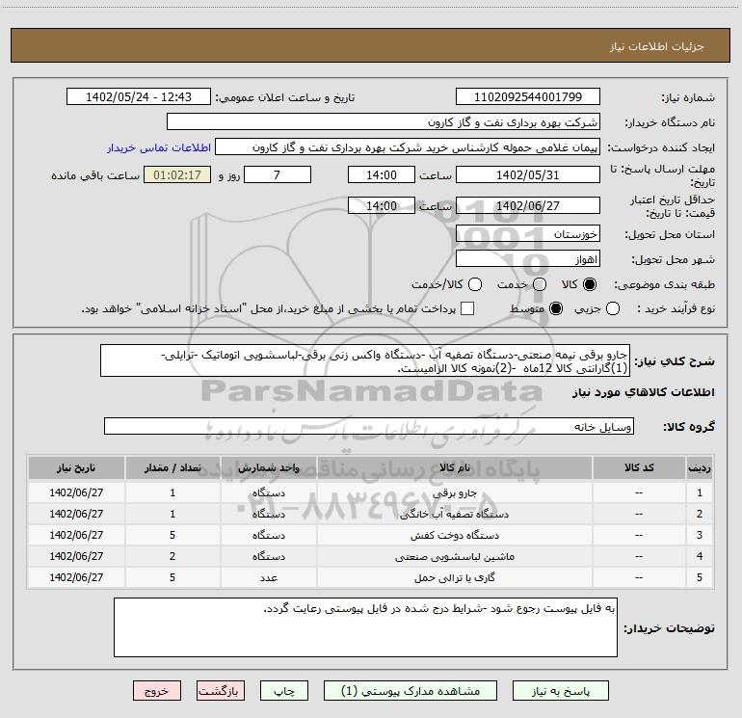Click quantity 2 in the لباسشویی row
The image size is (742, 718).
click(172, 557)
